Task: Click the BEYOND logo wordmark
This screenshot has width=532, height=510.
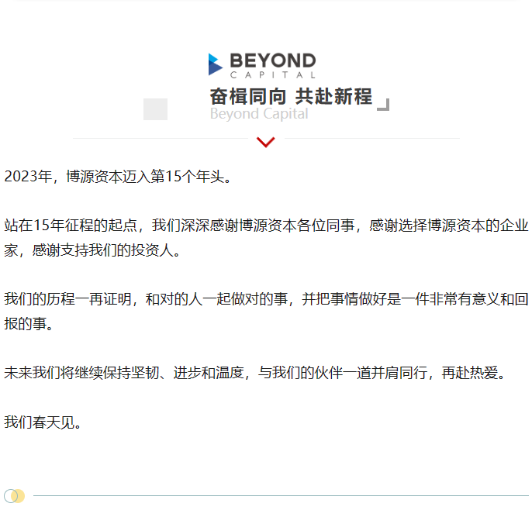Action: [273, 61]
